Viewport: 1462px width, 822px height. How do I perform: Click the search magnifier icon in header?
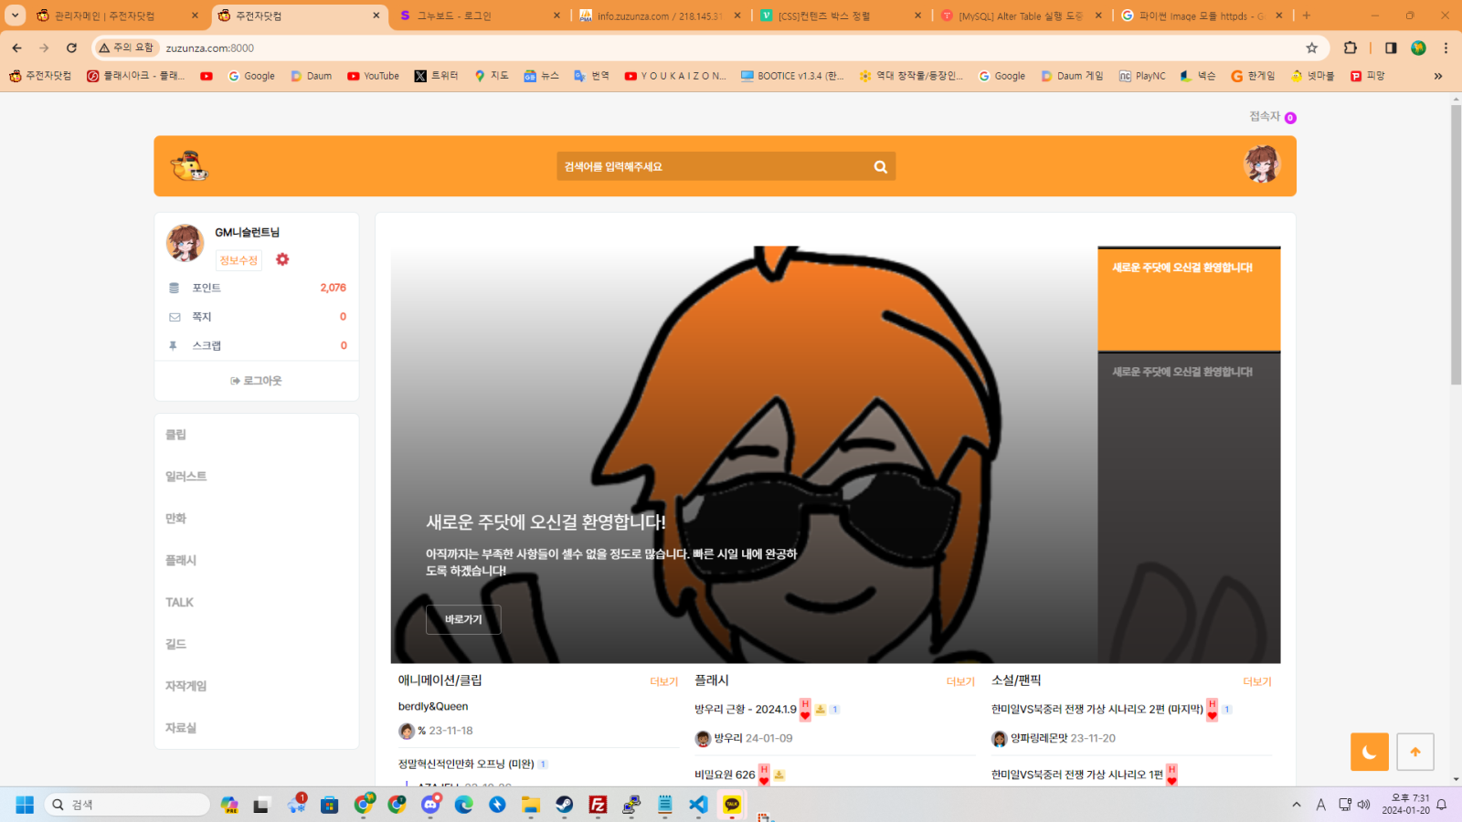point(880,167)
